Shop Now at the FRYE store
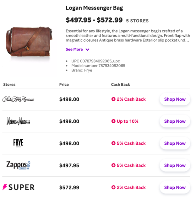The height and width of the screenshot is (197, 196). point(175,143)
